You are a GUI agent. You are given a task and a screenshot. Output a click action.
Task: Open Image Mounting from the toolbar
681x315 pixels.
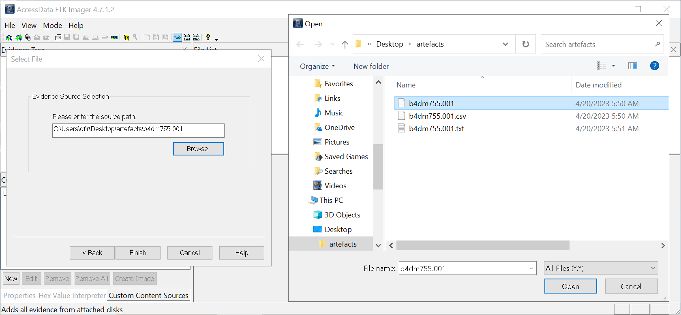(x=28, y=38)
